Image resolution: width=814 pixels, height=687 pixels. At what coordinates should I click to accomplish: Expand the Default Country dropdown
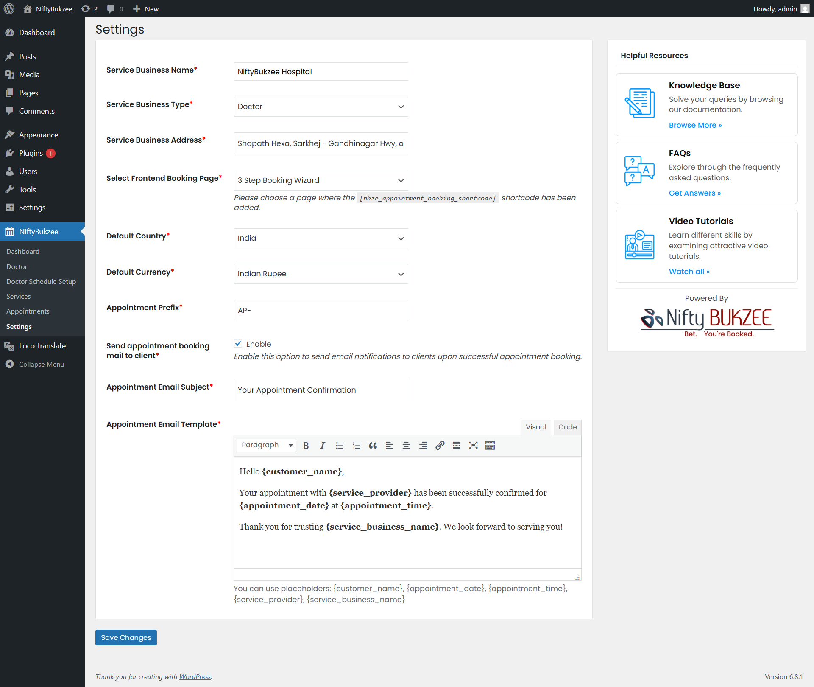321,238
